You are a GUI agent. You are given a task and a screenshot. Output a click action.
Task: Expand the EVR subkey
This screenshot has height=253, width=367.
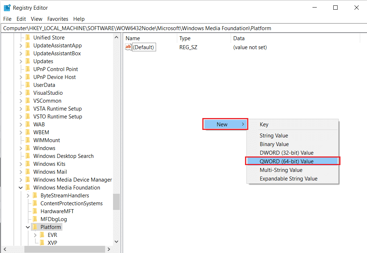[35, 235]
